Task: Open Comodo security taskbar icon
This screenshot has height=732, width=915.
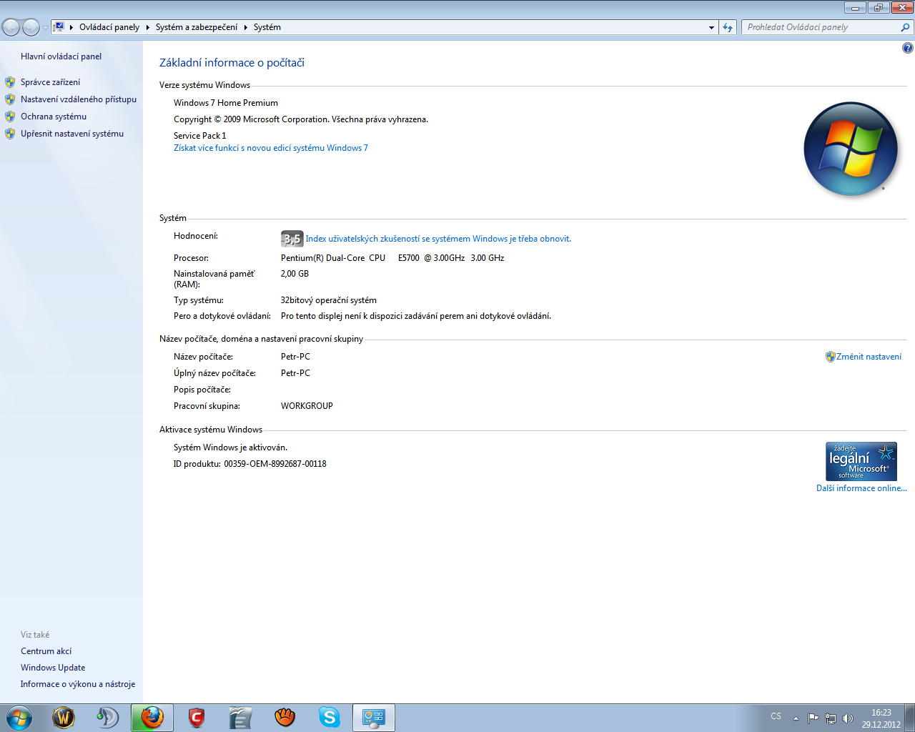Action: (197, 717)
